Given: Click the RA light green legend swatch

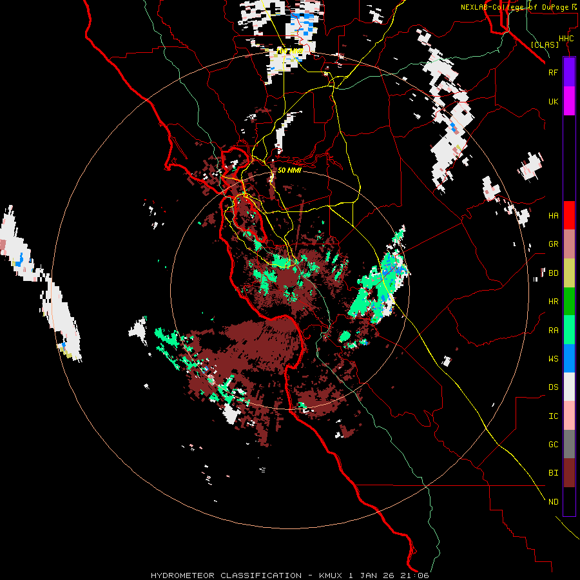Looking at the screenshot, I should [x=569, y=330].
